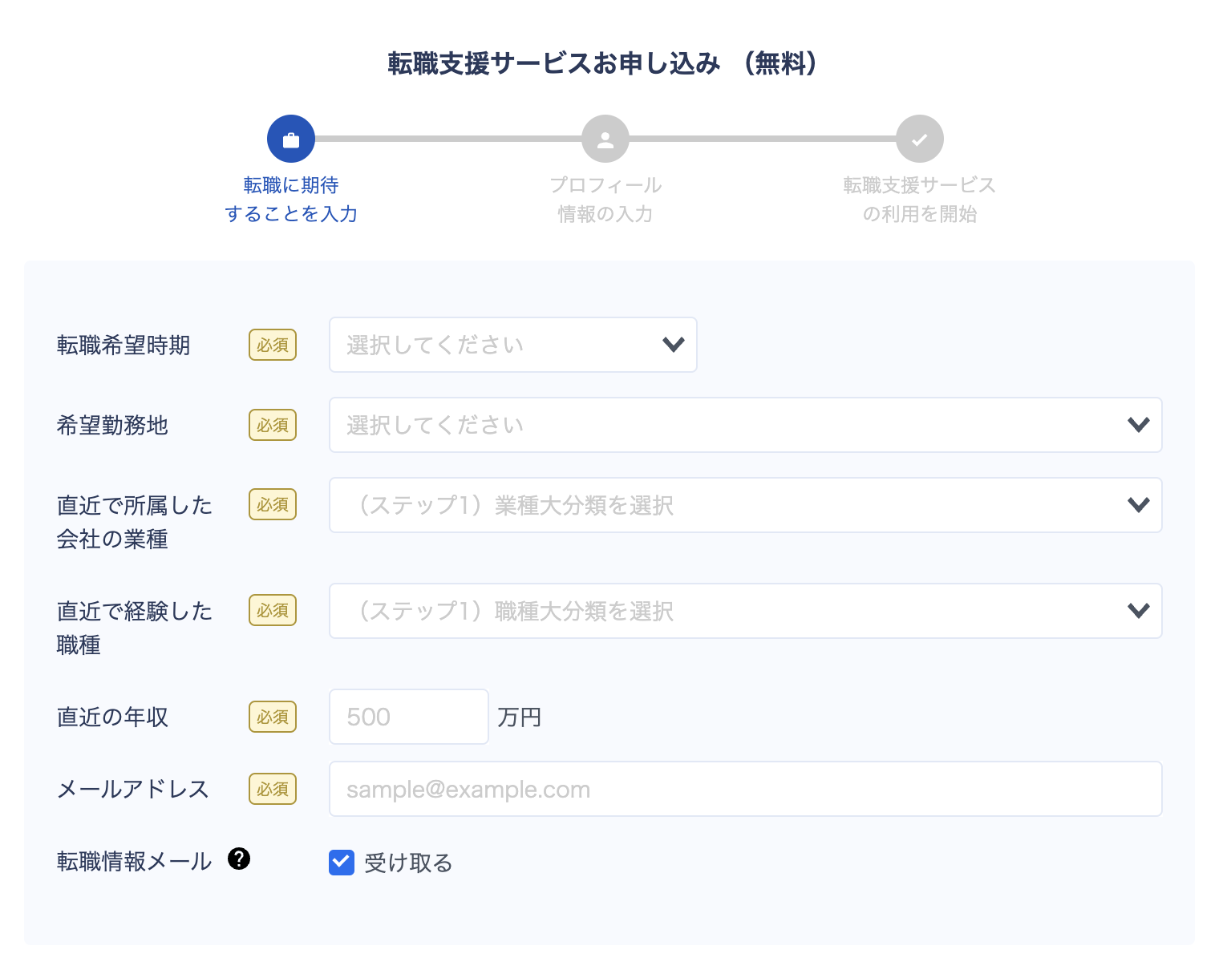Viewport: 1231px width, 974px height.
Task: Click the メールアドレス field label
Action: click(132, 789)
